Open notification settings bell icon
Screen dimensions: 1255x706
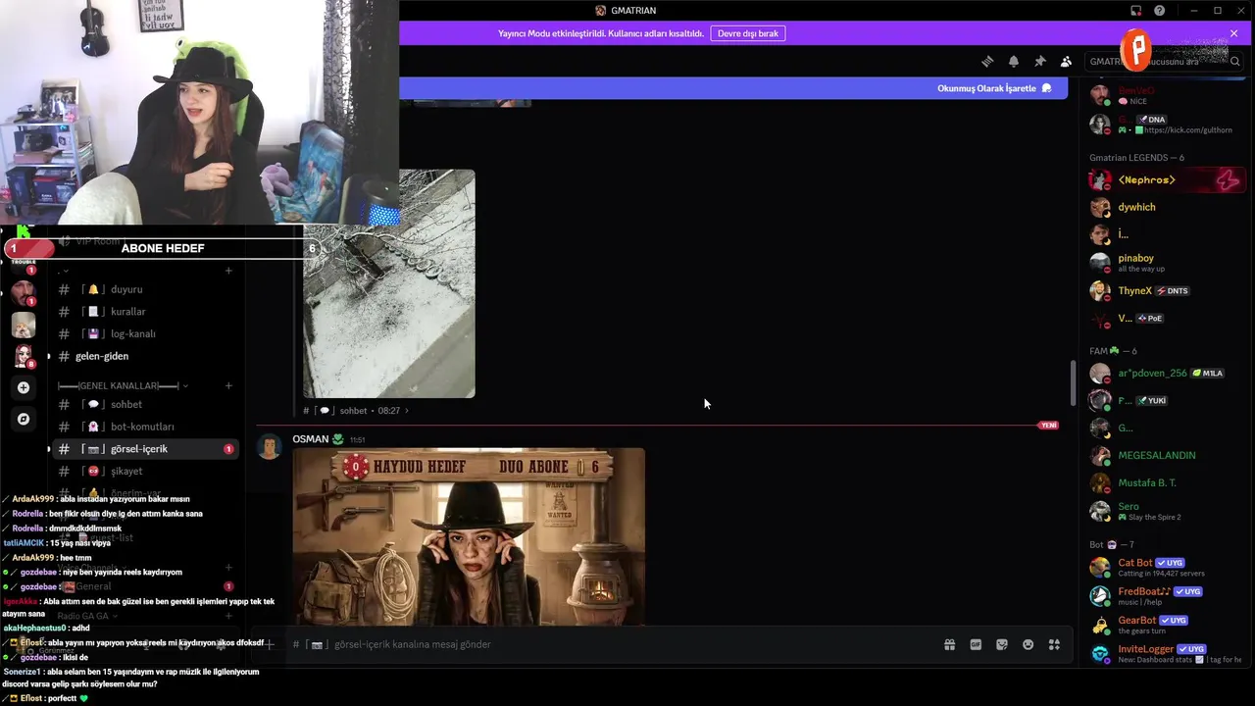pos(1014,61)
